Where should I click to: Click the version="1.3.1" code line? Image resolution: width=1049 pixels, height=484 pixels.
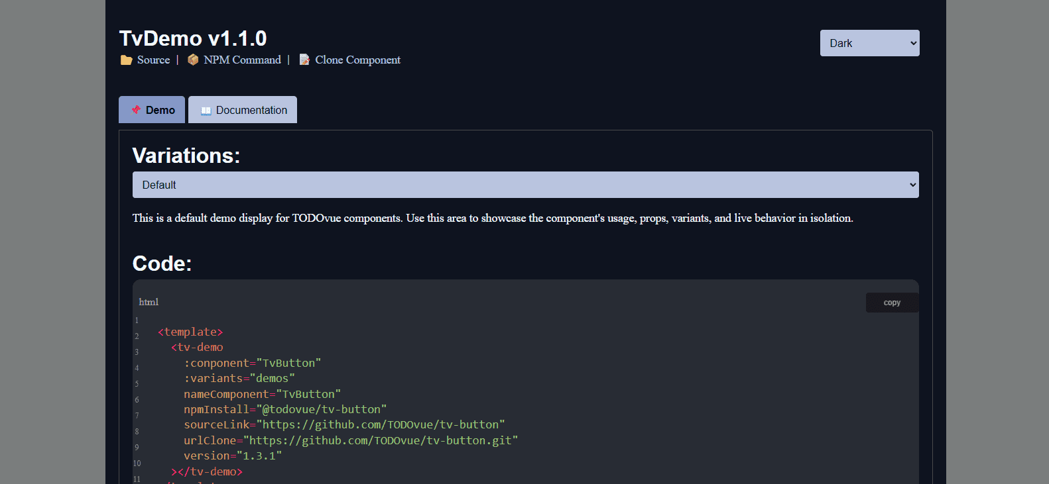point(233,456)
